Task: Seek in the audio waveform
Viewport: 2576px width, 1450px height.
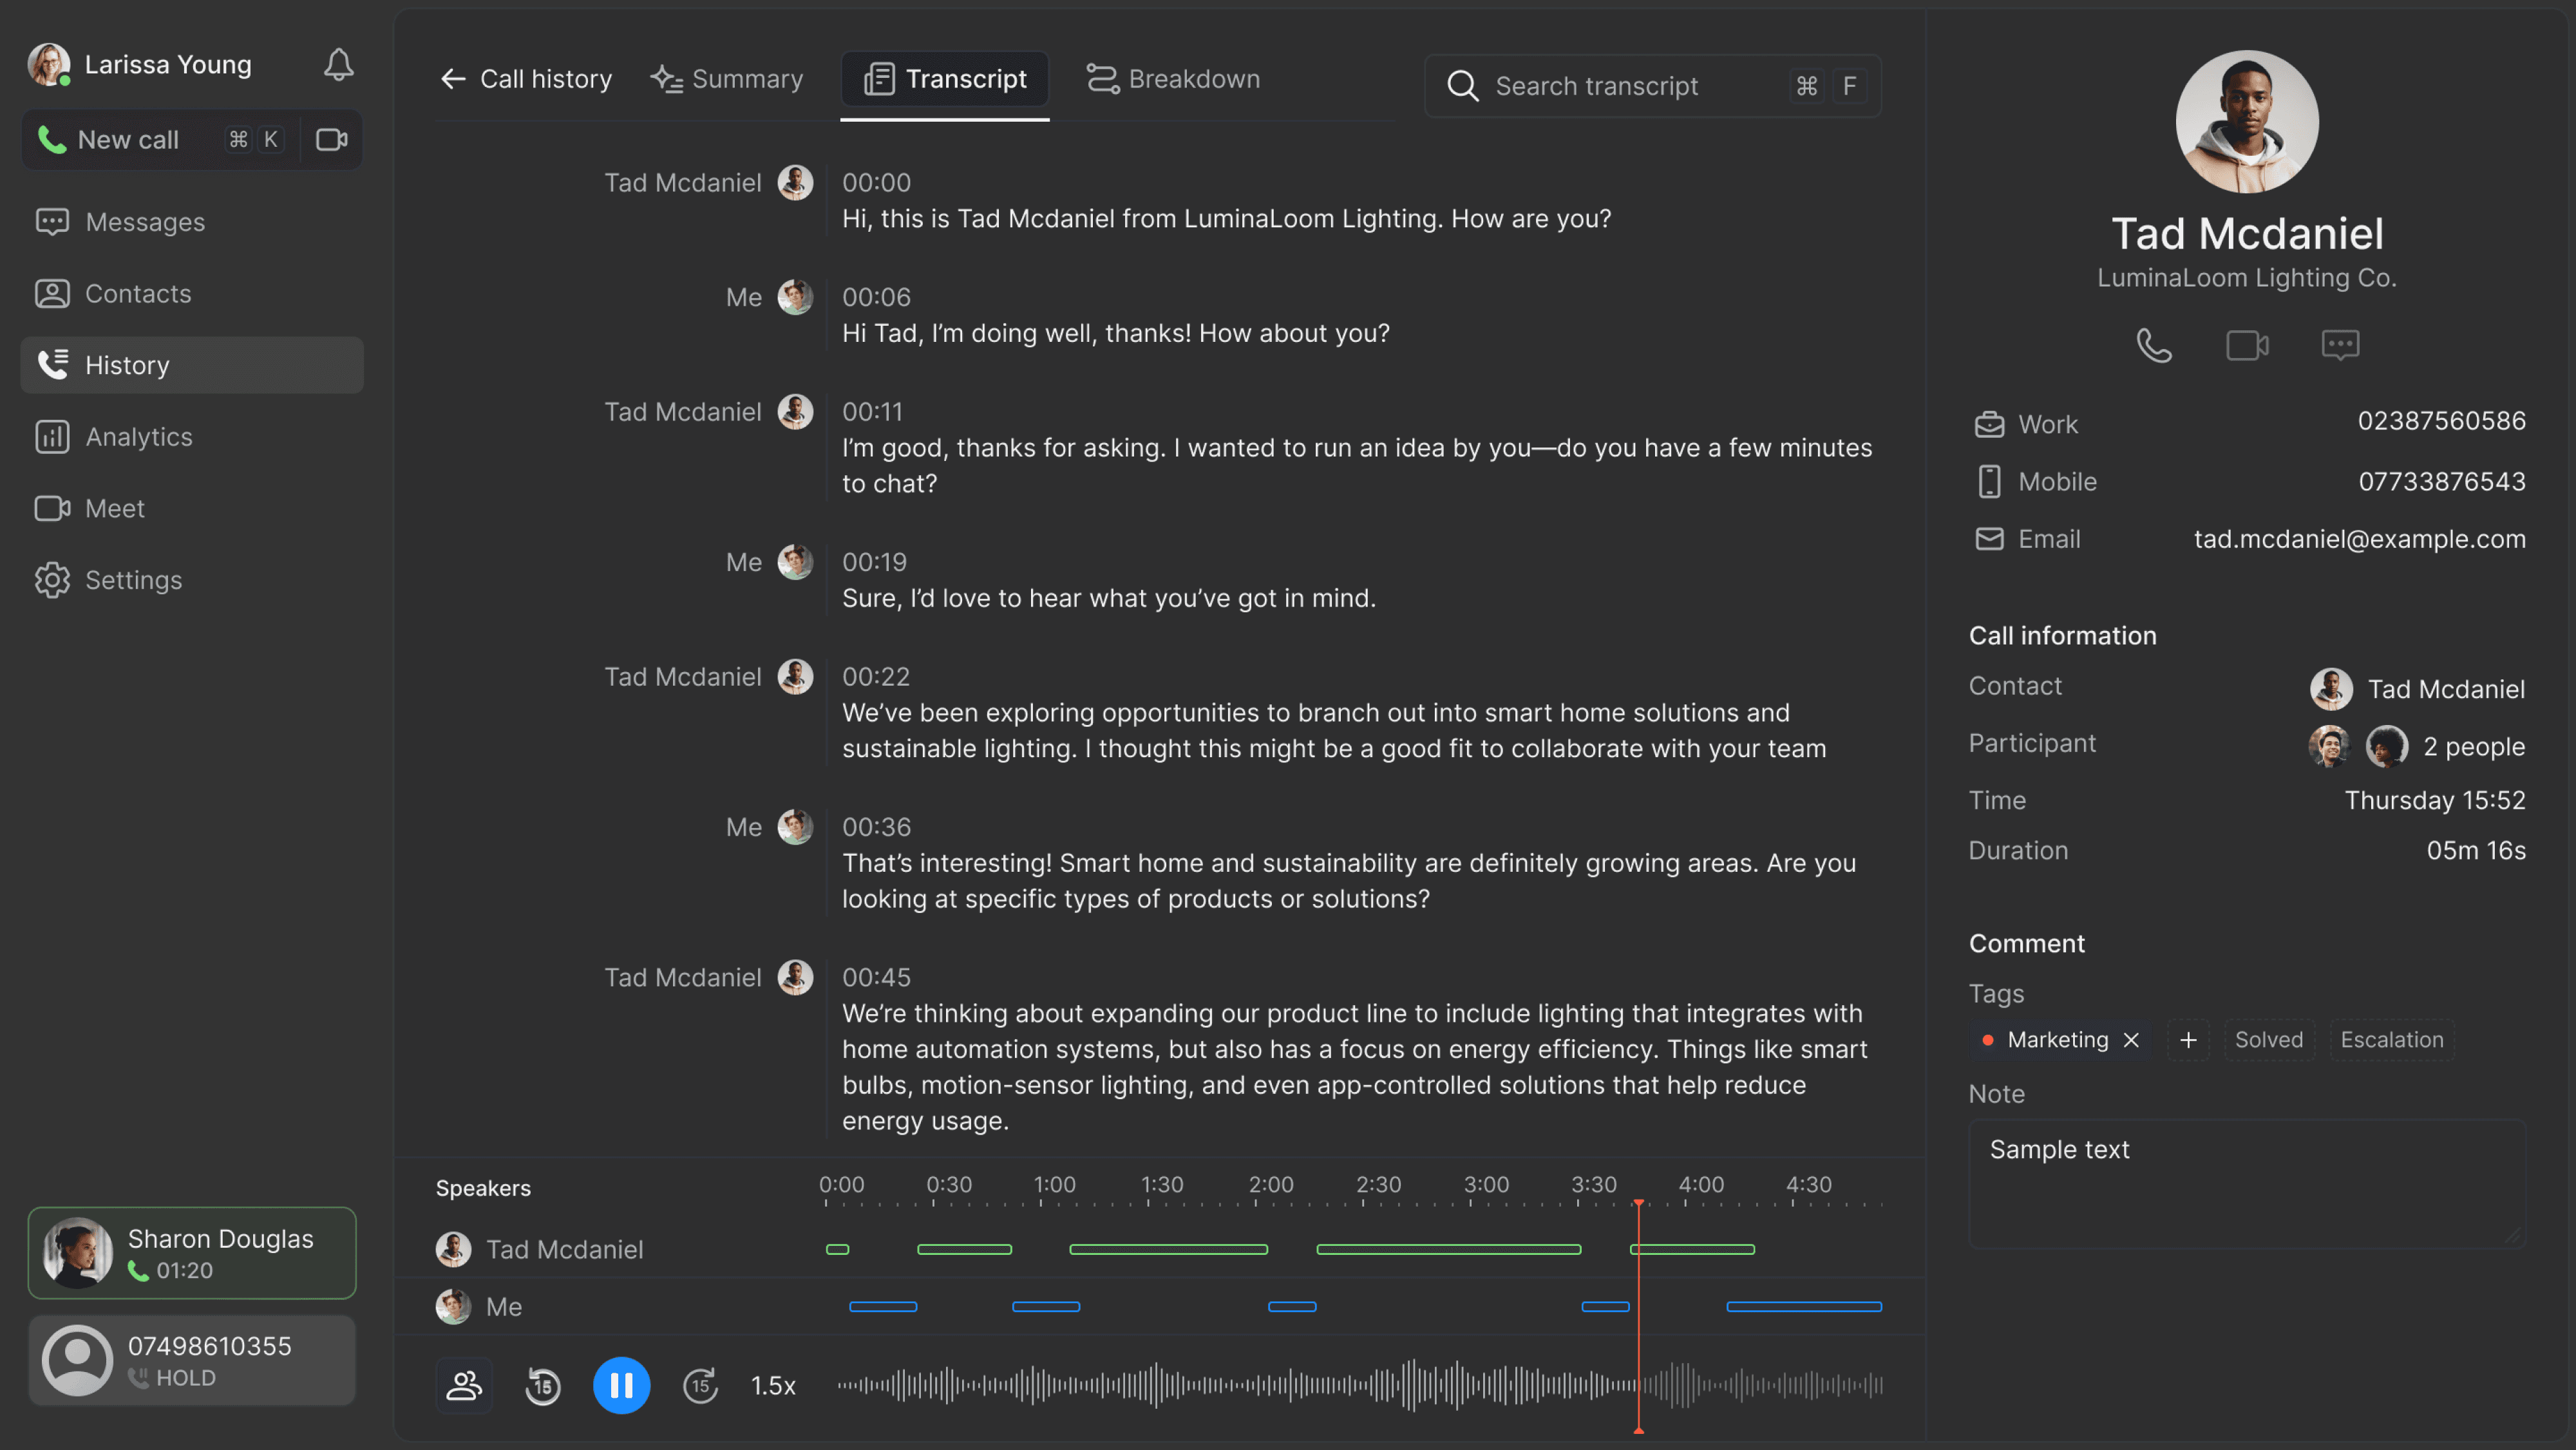Action: (x=1300, y=1385)
